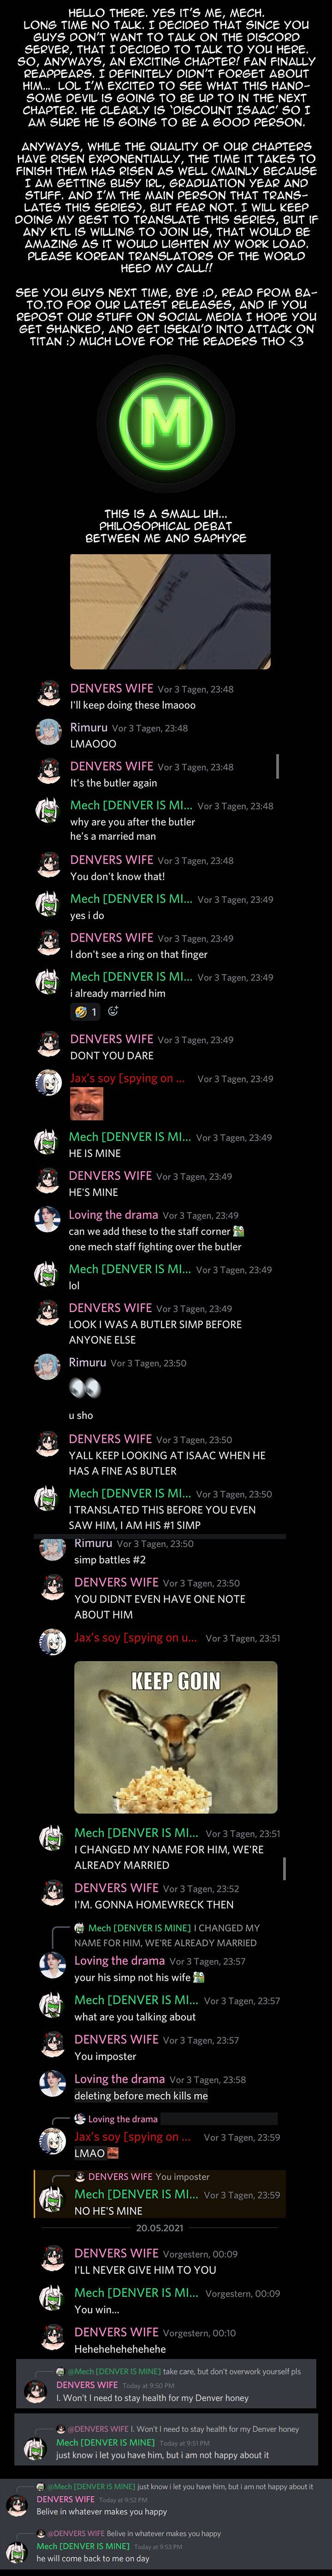Image resolution: width=332 pixels, height=2576 pixels.
Task: Toggle the laughing emoji reaction with count 1
Action: pyautogui.click(x=86, y=1011)
